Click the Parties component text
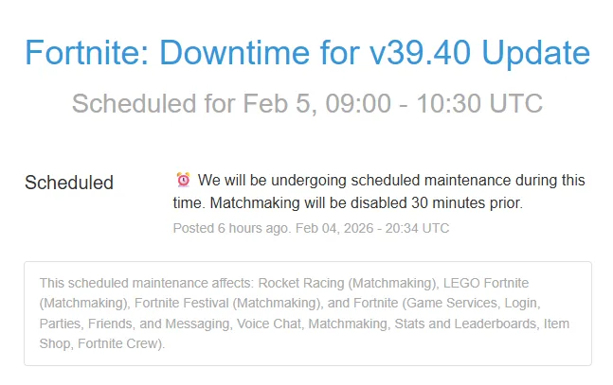The image size is (613, 385). 59,324
